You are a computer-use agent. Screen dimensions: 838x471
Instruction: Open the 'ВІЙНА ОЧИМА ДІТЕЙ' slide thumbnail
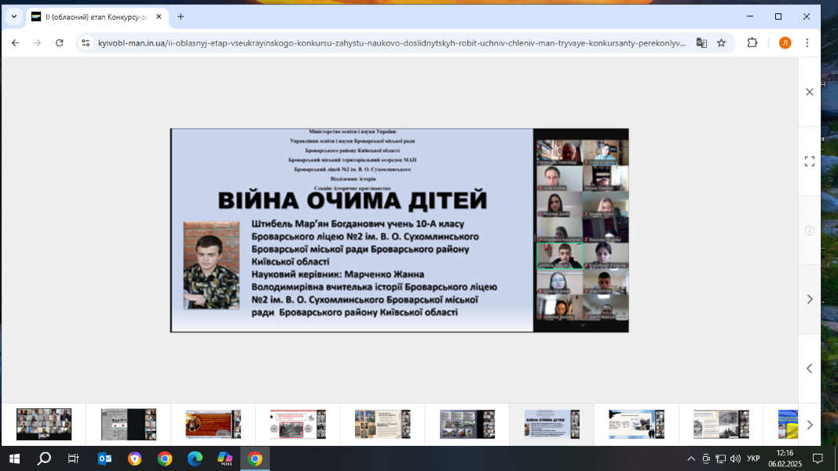tap(551, 424)
